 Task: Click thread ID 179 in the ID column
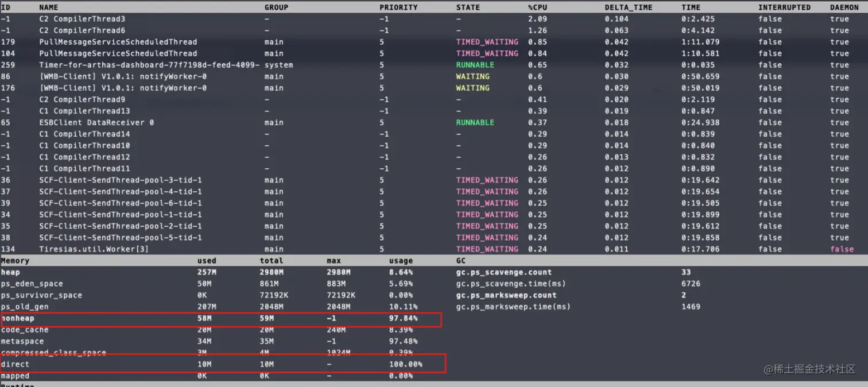click(x=8, y=42)
